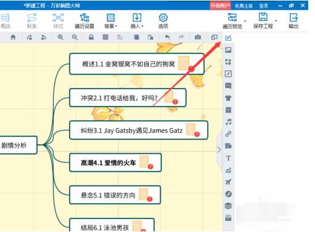Click the undo arrow icon
Screen dimensions: 315x232
(x=167, y=37)
